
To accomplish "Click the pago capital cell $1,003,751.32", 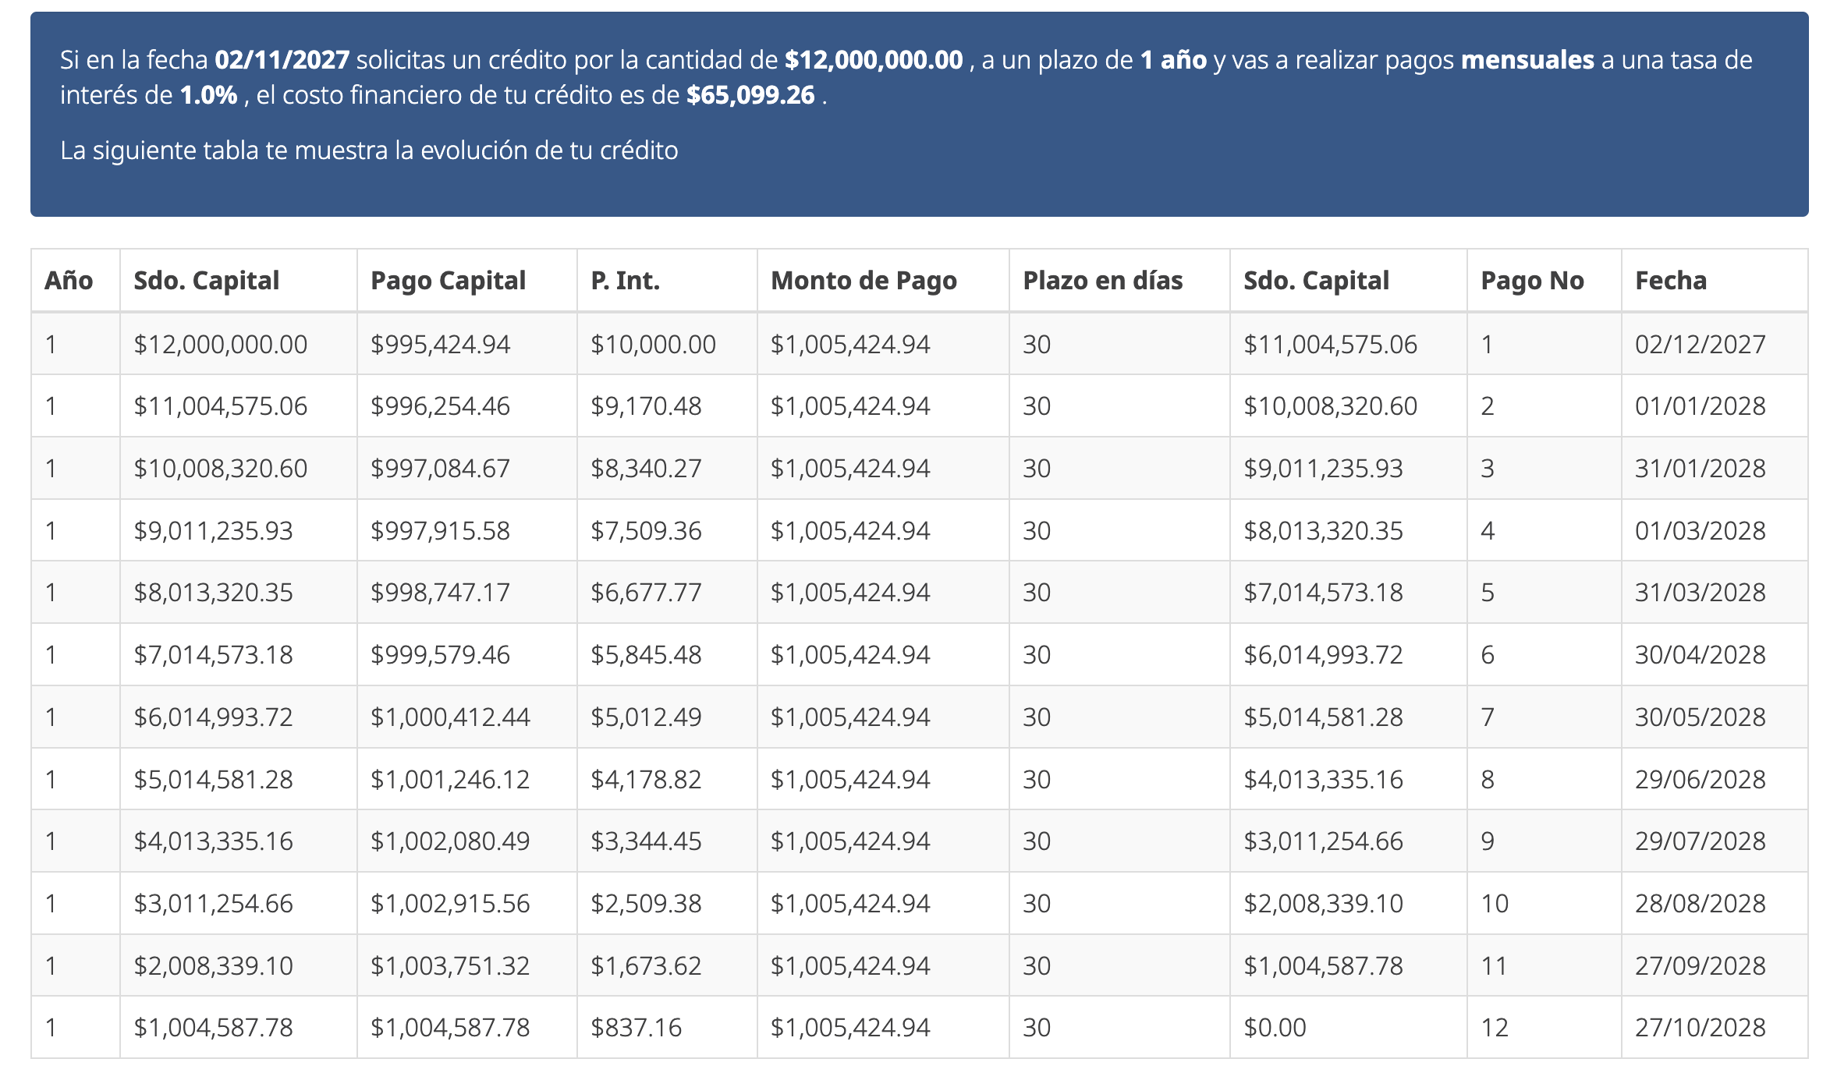I will click(466, 965).
